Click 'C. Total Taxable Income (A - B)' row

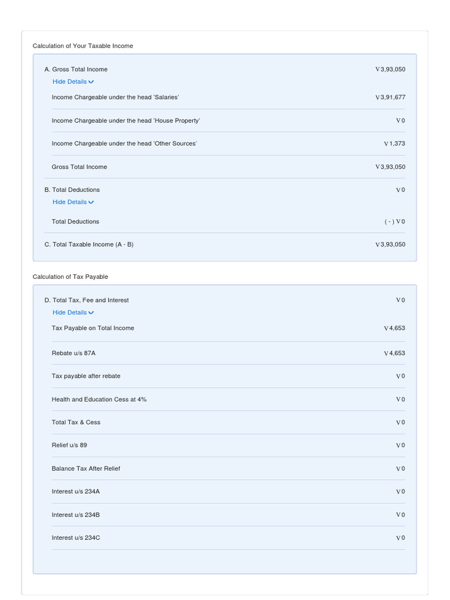click(x=89, y=244)
